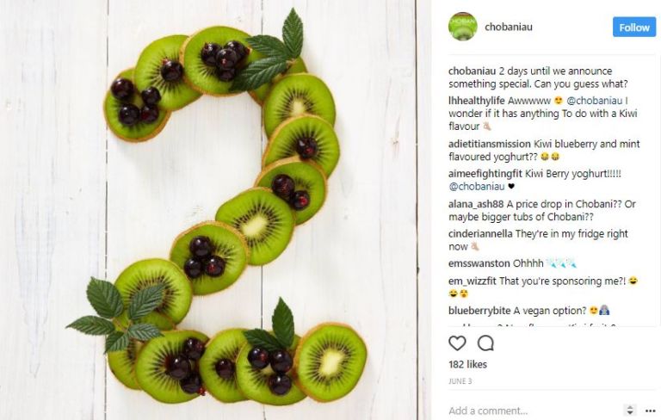
Task: Open aimeefightingfit commenter profile
Action: [x=485, y=174]
